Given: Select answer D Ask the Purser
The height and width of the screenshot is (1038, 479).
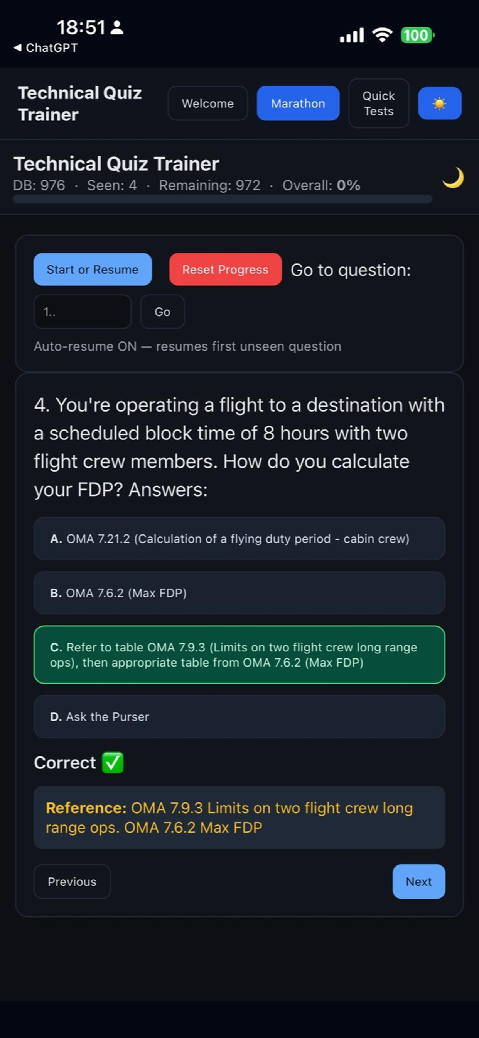Looking at the screenshot, I should point(239,717).
